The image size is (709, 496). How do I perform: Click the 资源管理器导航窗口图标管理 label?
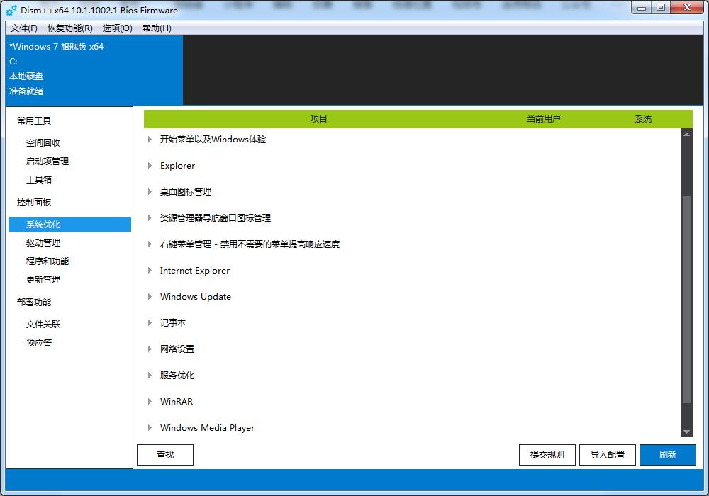click(x=216, y=218)
